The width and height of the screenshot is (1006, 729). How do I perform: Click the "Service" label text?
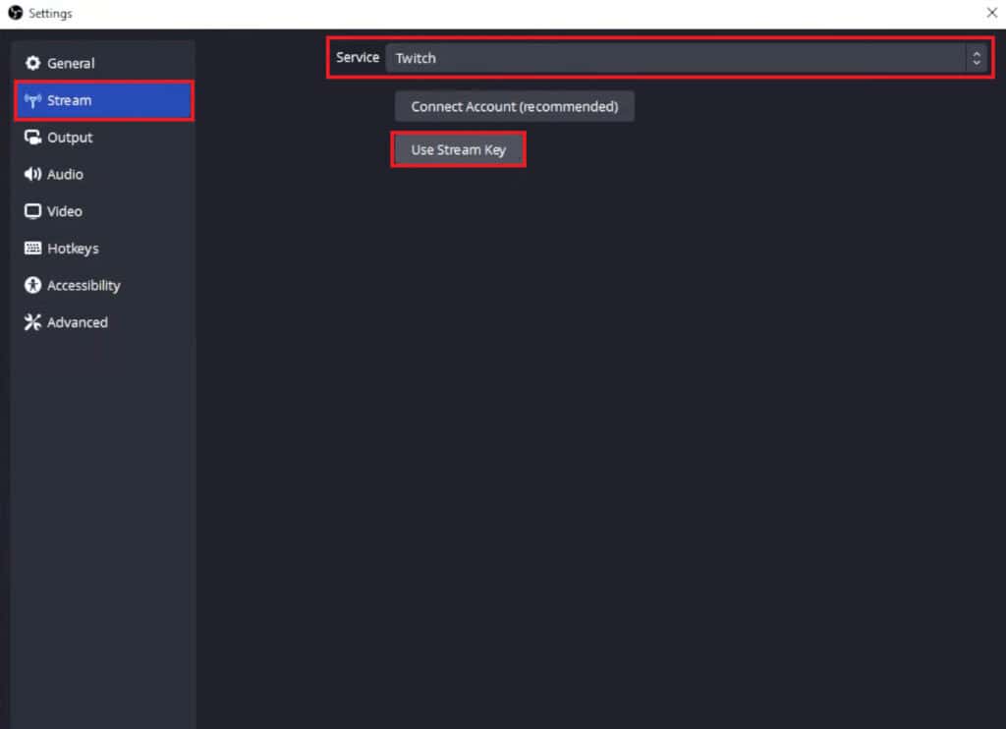point(358,57)
